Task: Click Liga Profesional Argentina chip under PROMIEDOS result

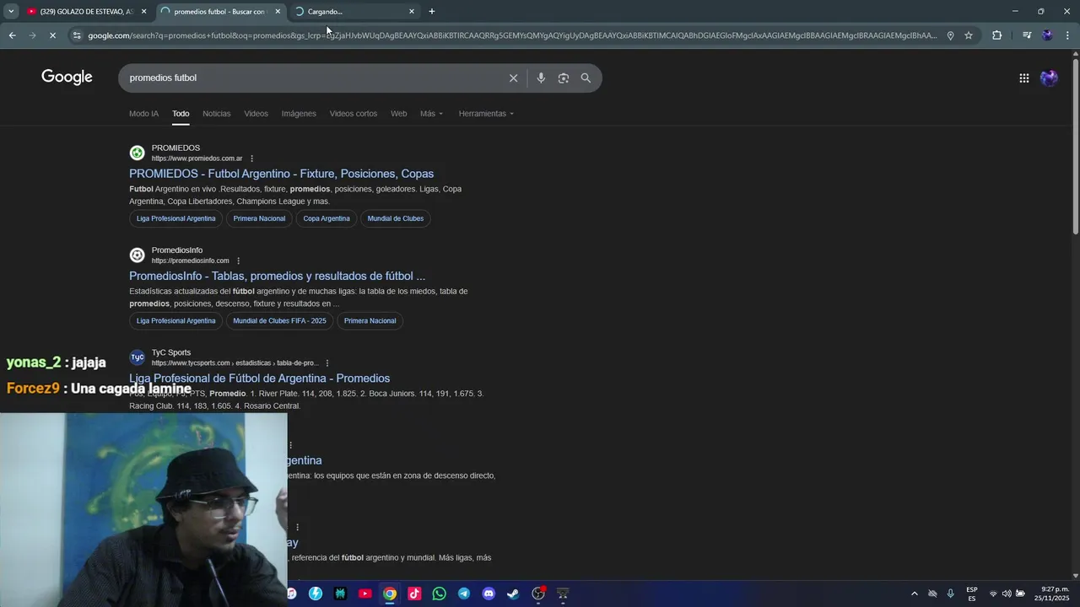Action: click(175, 218)
